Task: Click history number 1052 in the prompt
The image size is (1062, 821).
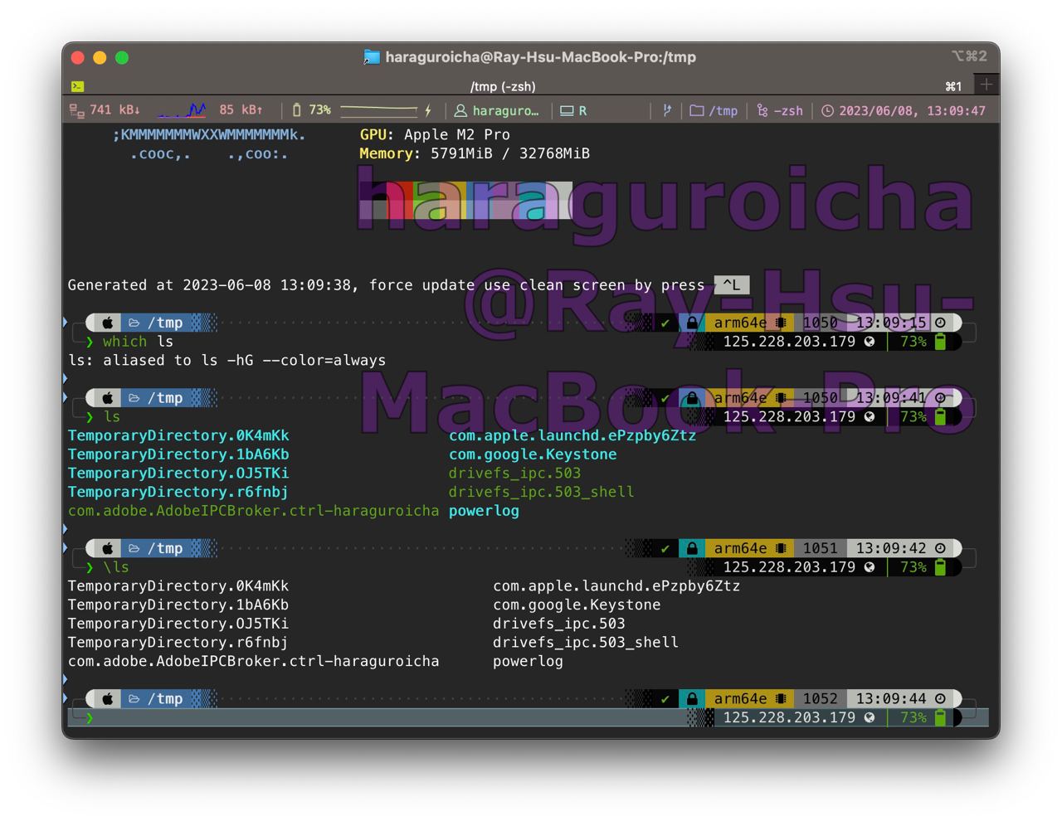Action: [x=820, y=699]
